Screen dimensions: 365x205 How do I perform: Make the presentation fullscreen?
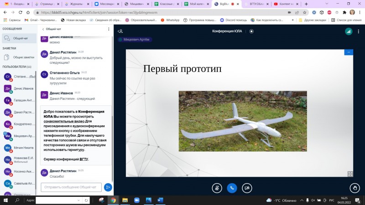click(350, 174)
